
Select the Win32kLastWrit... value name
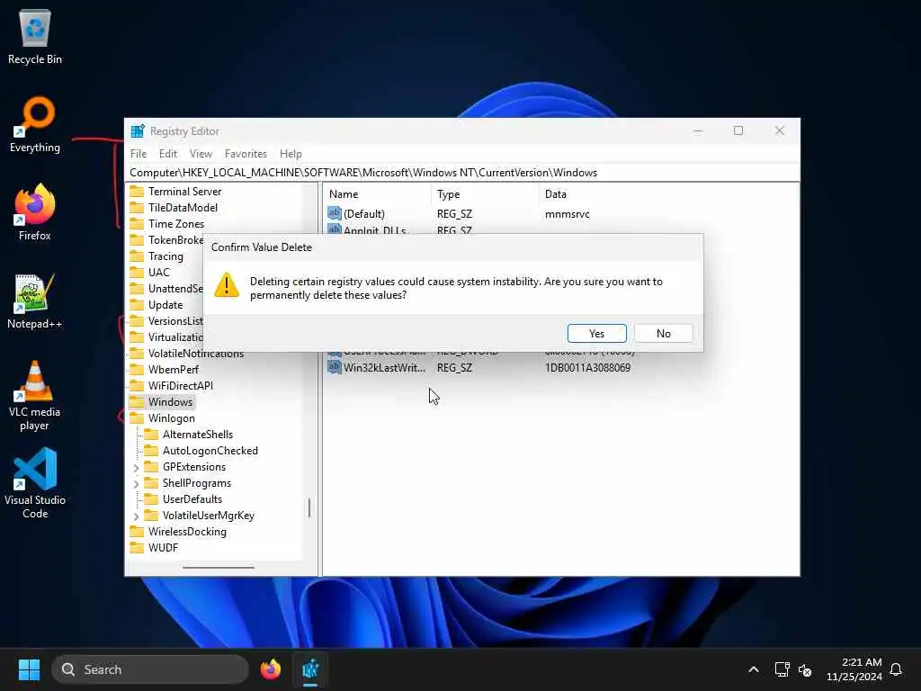pyautogui.click(x=384, y=368)
